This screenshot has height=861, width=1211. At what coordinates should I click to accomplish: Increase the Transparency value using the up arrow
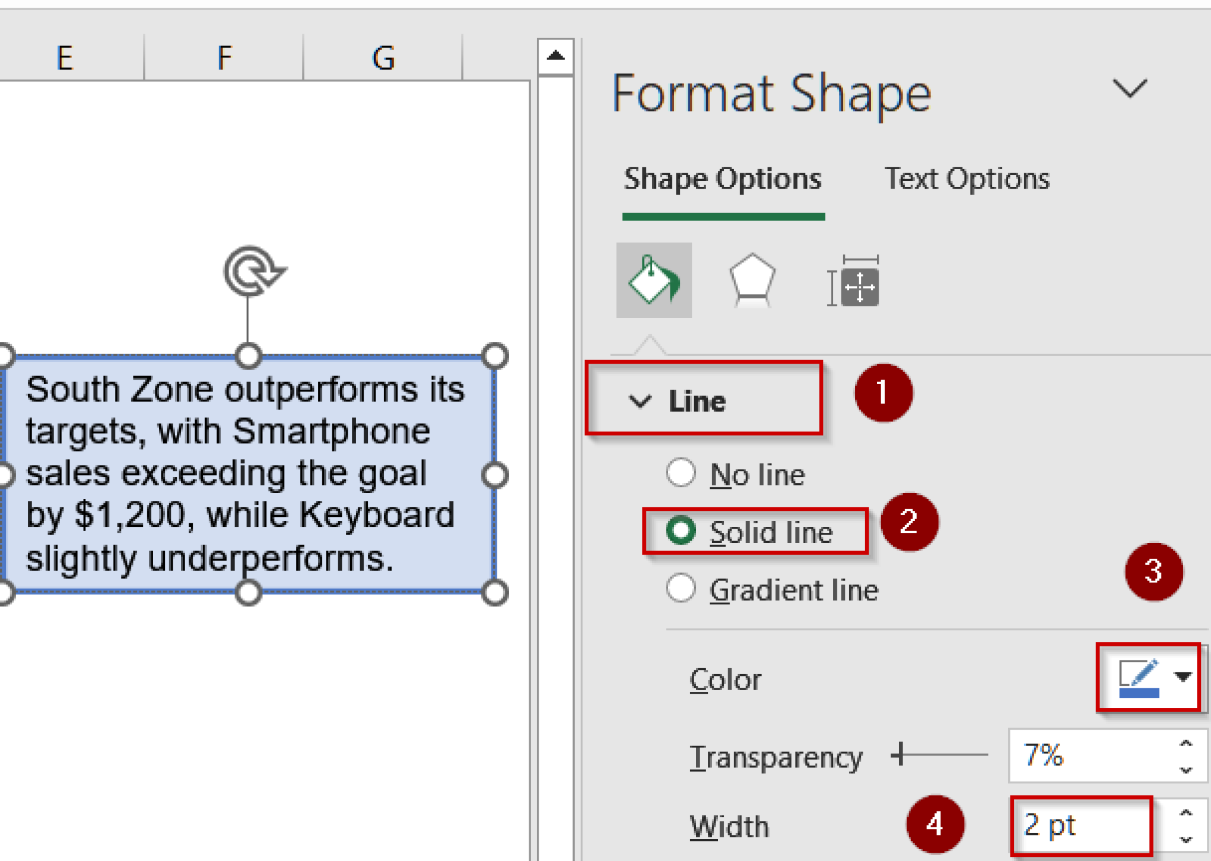[1186, 743]
